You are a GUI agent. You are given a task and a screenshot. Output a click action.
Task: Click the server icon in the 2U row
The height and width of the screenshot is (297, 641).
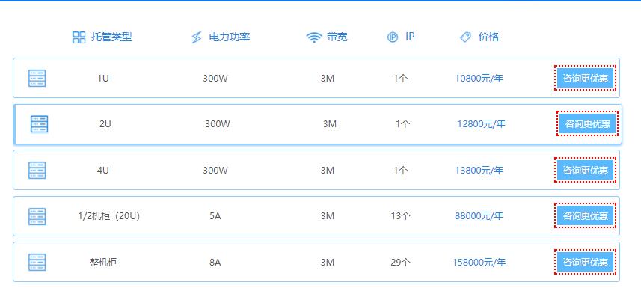click(39, 124)
